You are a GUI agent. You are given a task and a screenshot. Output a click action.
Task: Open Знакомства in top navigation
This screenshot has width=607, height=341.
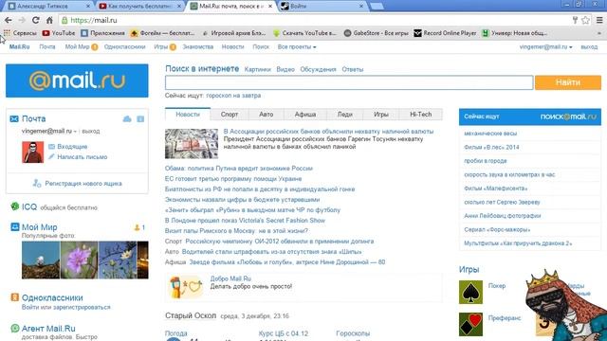[x=198, y=46]
